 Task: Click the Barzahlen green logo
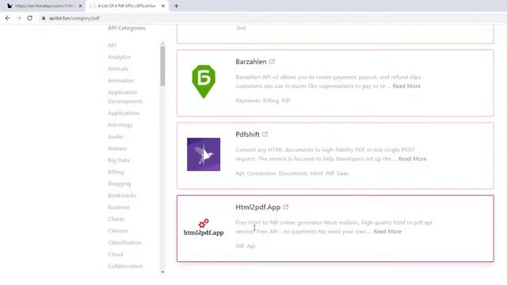[x=204, y=82]
